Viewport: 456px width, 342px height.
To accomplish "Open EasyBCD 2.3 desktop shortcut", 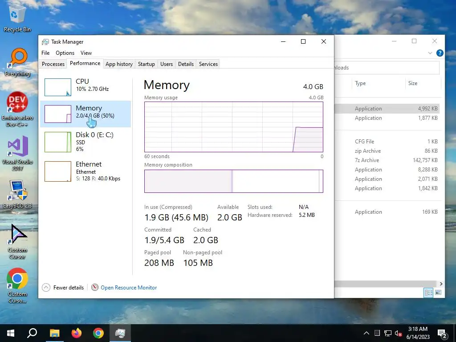I will (17, 194).
